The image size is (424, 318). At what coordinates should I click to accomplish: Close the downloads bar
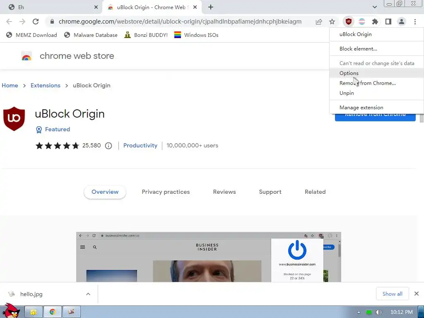(x=417, y=294)
